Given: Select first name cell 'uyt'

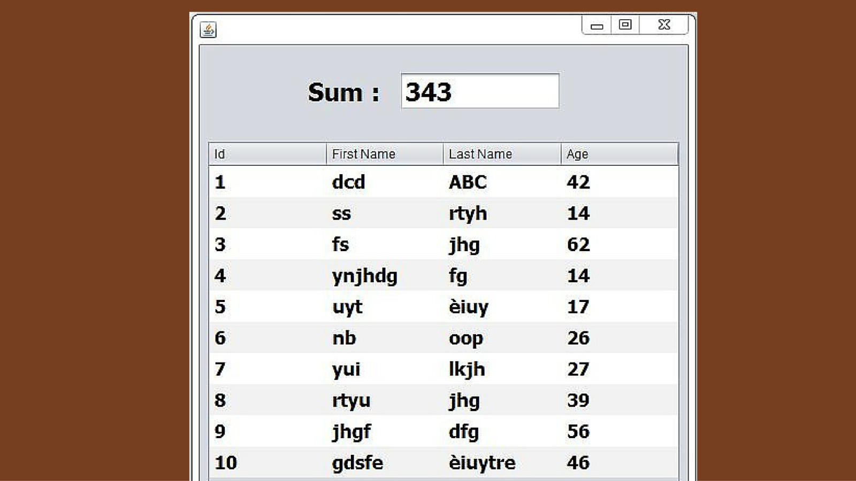Looking at the screenshot, I should coord(385,306).
